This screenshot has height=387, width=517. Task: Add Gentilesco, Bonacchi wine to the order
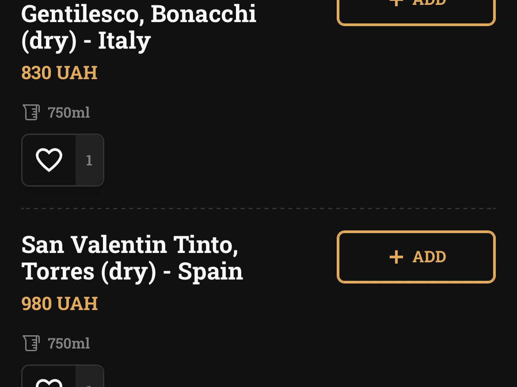(x=416, y=10)
